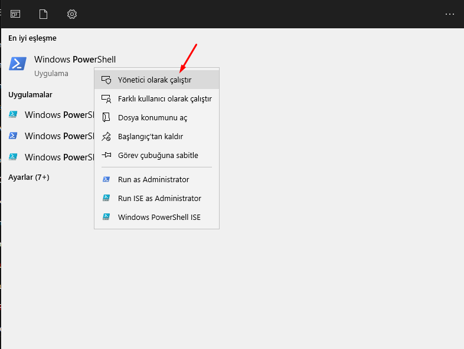The width and height of the screenshot is (464, 349).
Task: Click the unpin icon beside Başlangıç'tan kaldır
Action: coord(106,137)
